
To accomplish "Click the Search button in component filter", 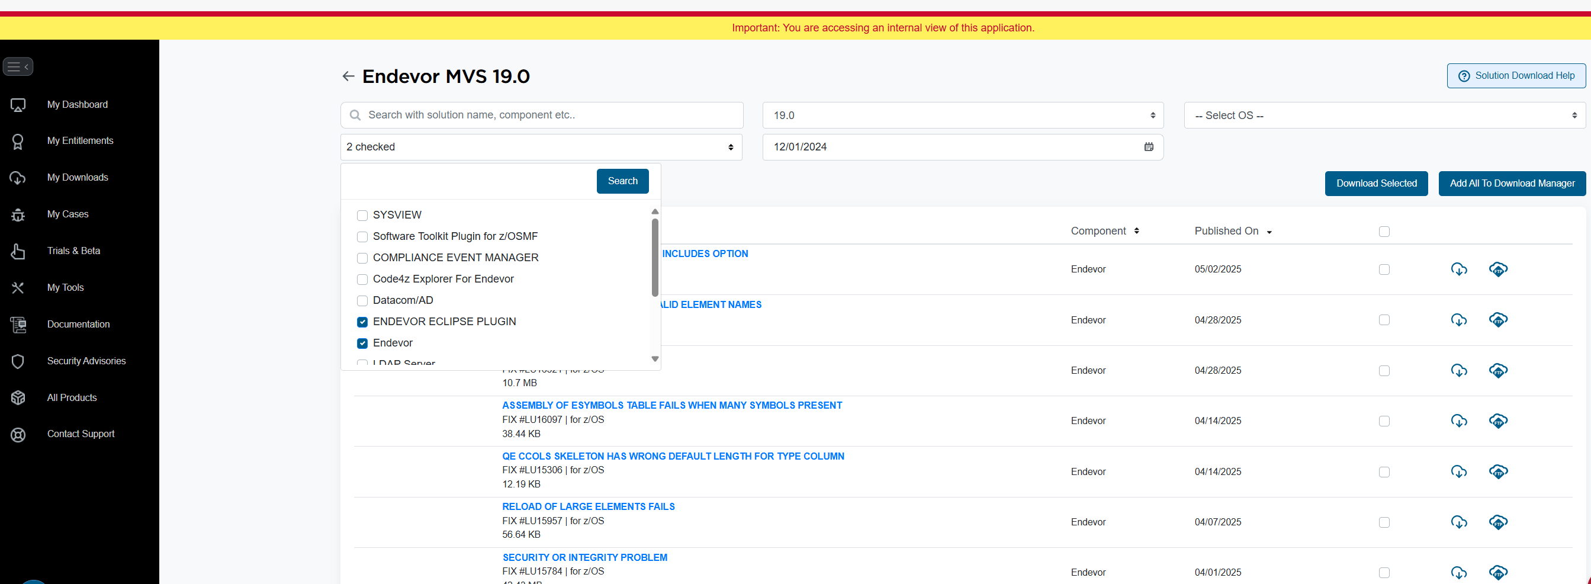I will point(622,181).
